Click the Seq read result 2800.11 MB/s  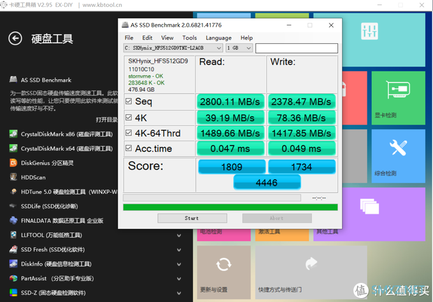pos(231,102)
